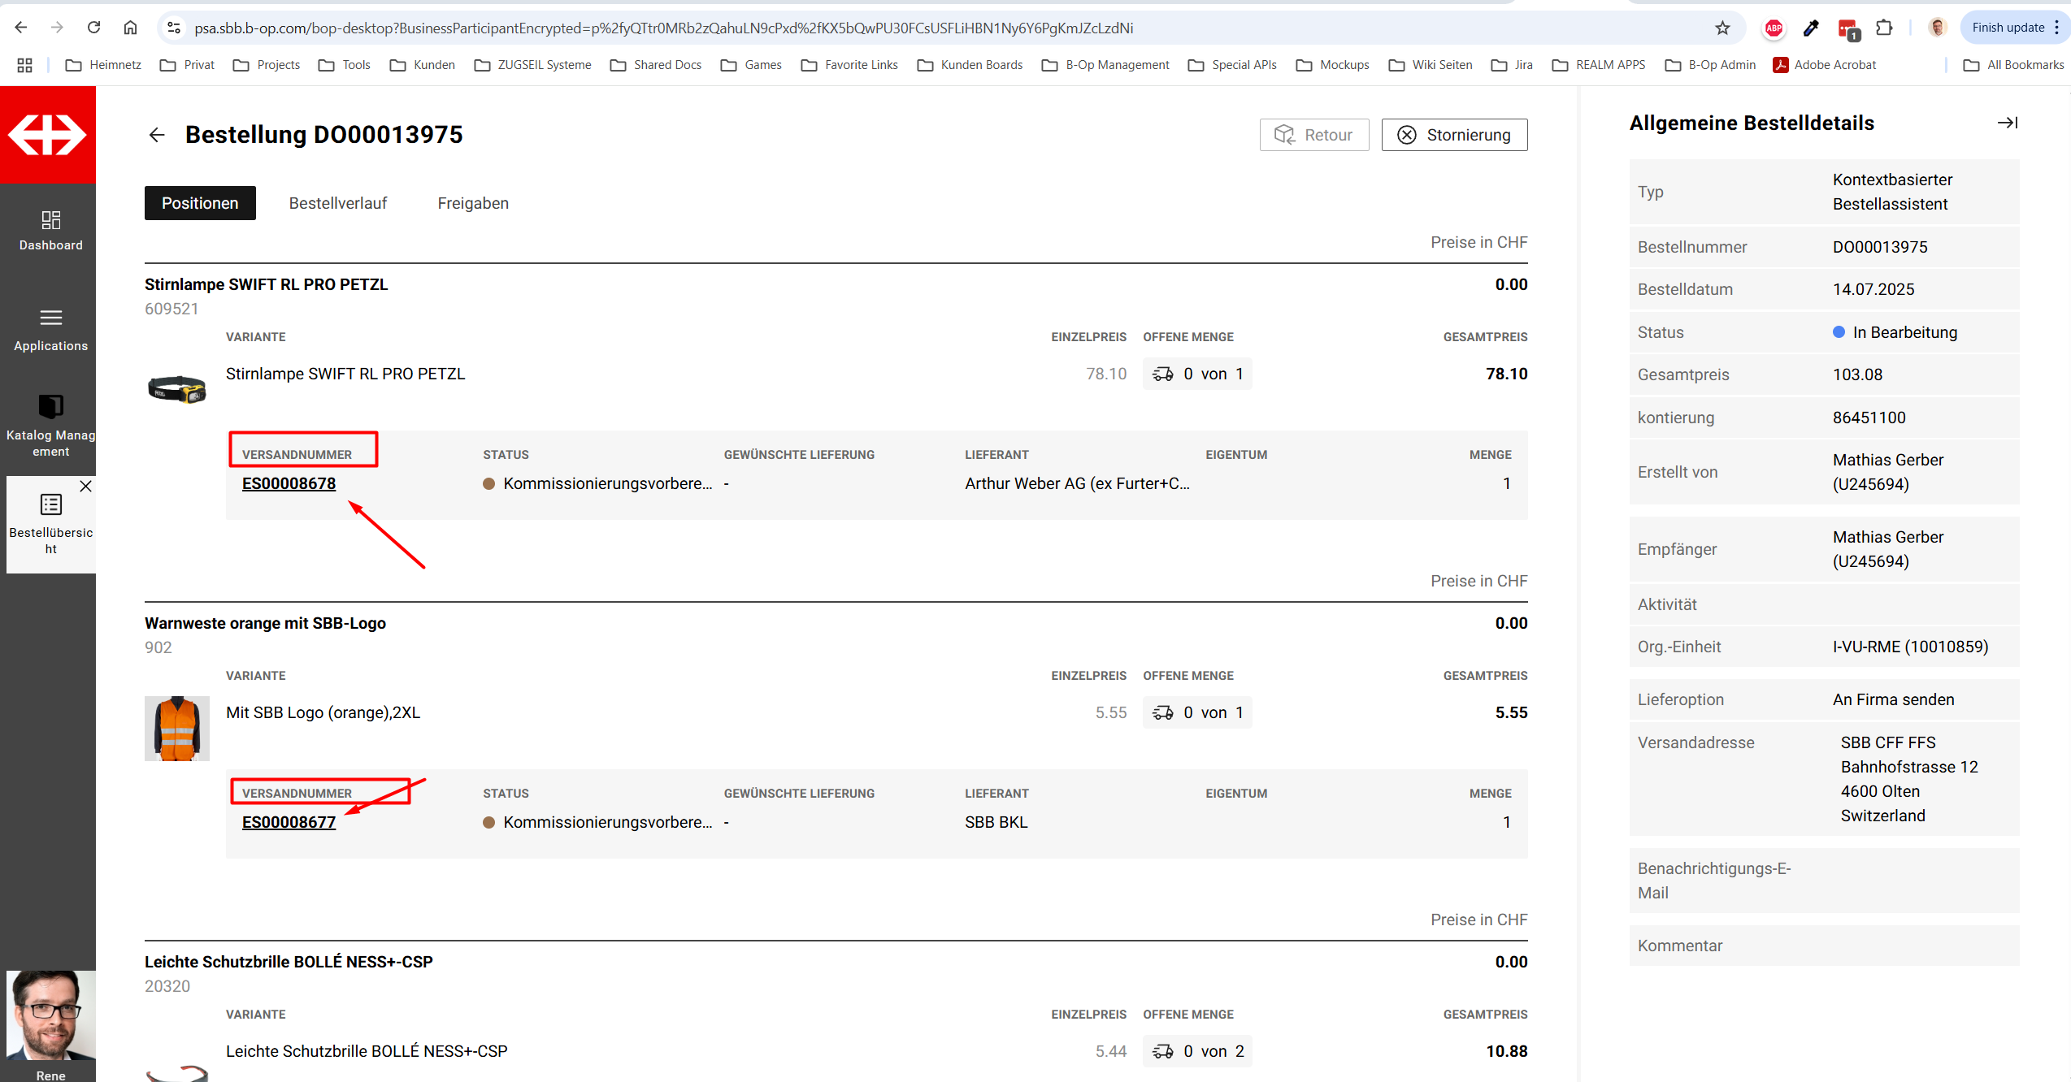
Task: Click the Retour button
Action: [x=1313, y=135]
